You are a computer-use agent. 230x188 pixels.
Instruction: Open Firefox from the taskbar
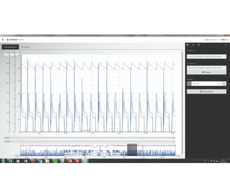click(x=33, y=161)
